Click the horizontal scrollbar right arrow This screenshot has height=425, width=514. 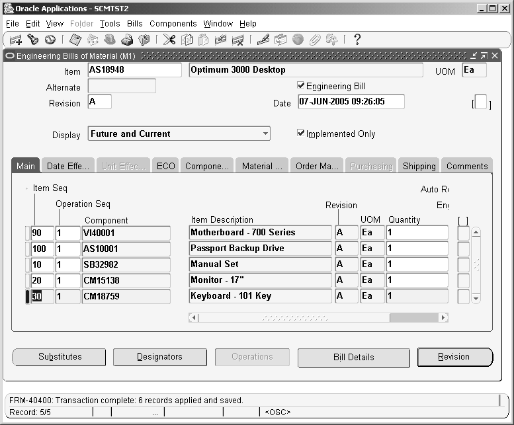point(443,317)
